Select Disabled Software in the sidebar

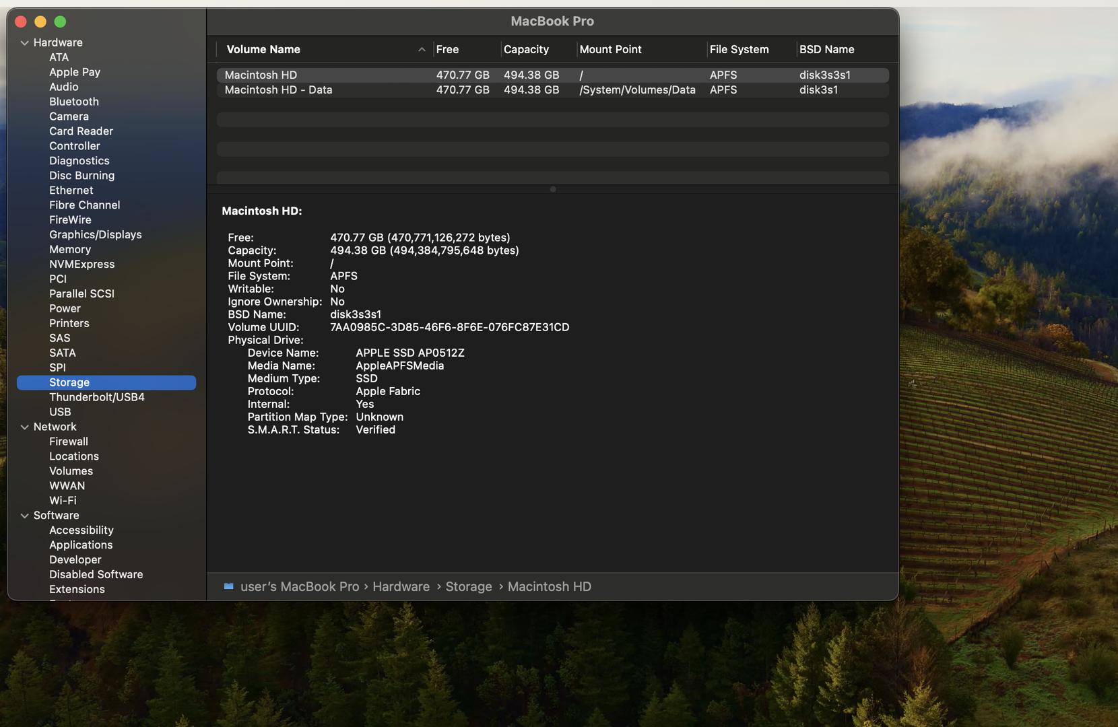click(x=96, y=576)
